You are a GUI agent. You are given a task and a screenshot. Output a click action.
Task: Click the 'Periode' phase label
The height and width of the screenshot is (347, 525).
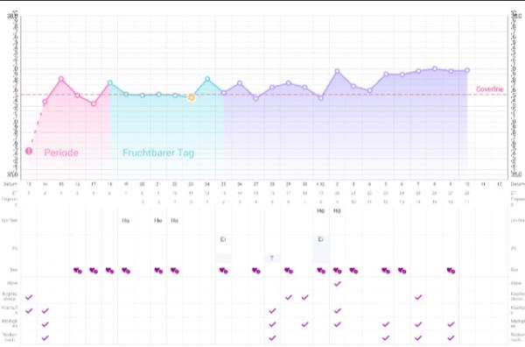[x=61, y=152]
